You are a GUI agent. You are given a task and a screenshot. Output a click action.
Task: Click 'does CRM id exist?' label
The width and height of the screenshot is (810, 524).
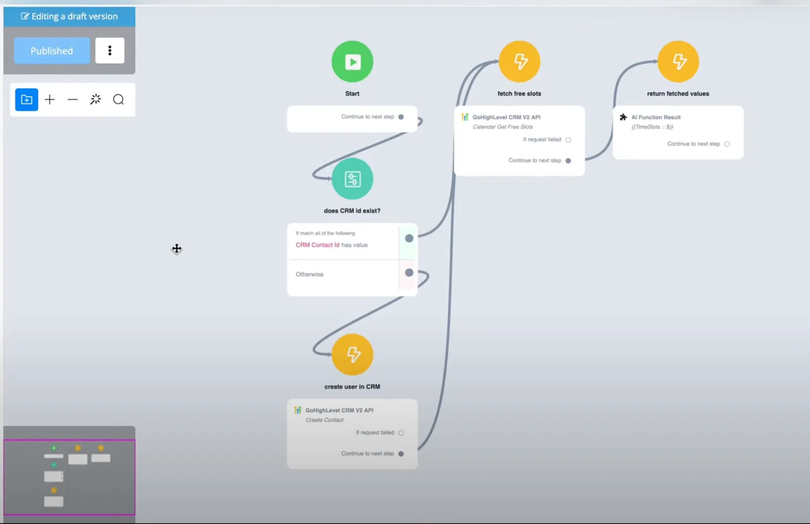pos(352,211)
